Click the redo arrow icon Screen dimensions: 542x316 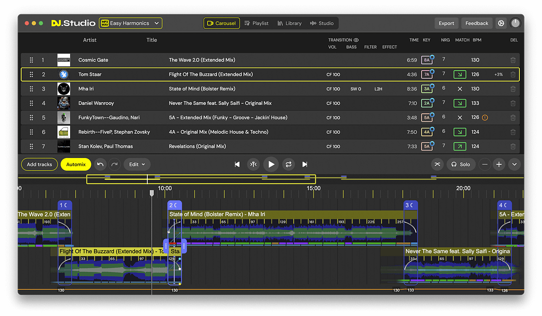point(115,164)
